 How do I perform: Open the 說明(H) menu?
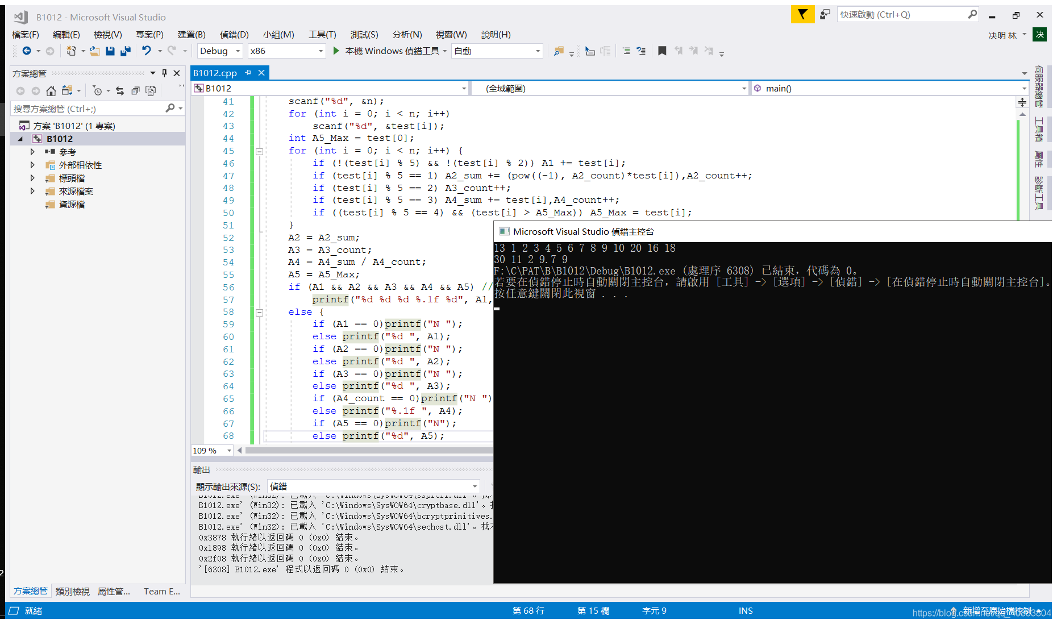click(x=496, y=35)
